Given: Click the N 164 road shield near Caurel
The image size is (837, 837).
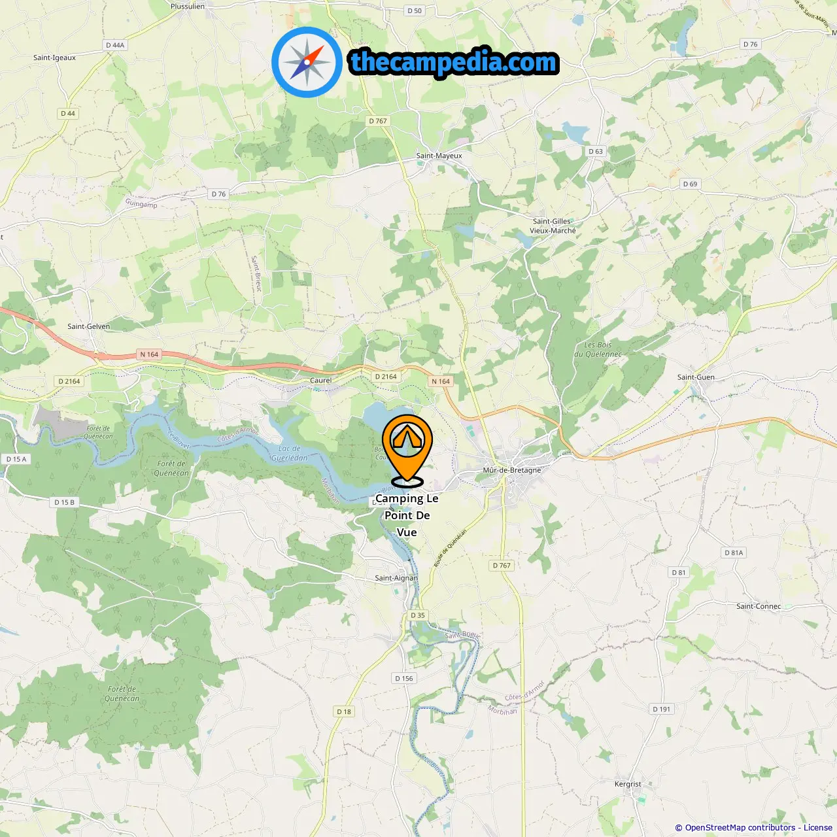Looking at the screenshot, I should (441, 381).
